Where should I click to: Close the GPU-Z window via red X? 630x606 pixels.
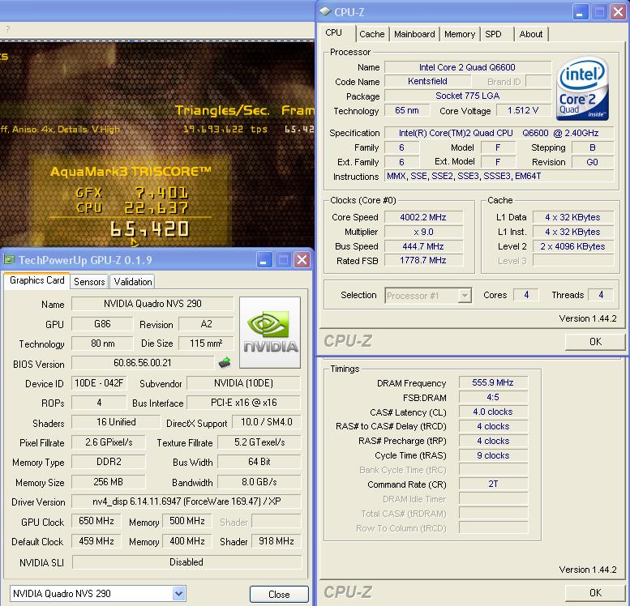(302, 260)
